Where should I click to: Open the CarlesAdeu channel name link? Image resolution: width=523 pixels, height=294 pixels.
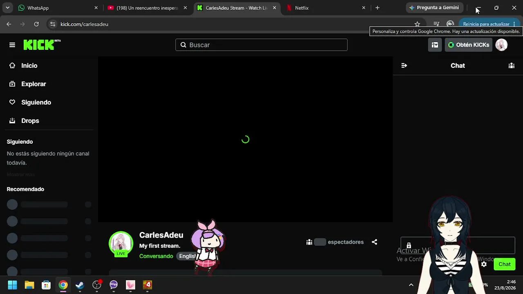coord(161,235)
